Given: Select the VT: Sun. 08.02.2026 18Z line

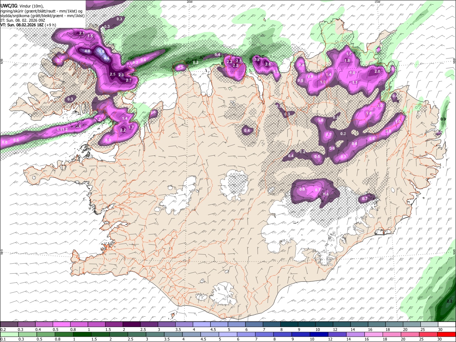Looking at the screenshot, I should [28, 25].
